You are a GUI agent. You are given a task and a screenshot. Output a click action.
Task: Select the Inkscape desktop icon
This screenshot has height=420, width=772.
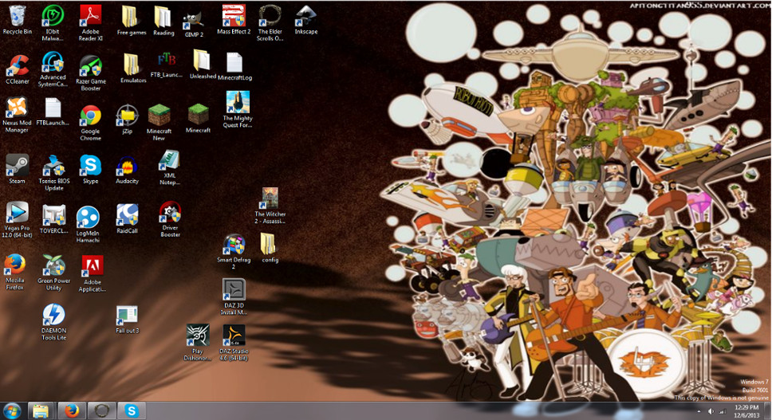tap(305, 20)
